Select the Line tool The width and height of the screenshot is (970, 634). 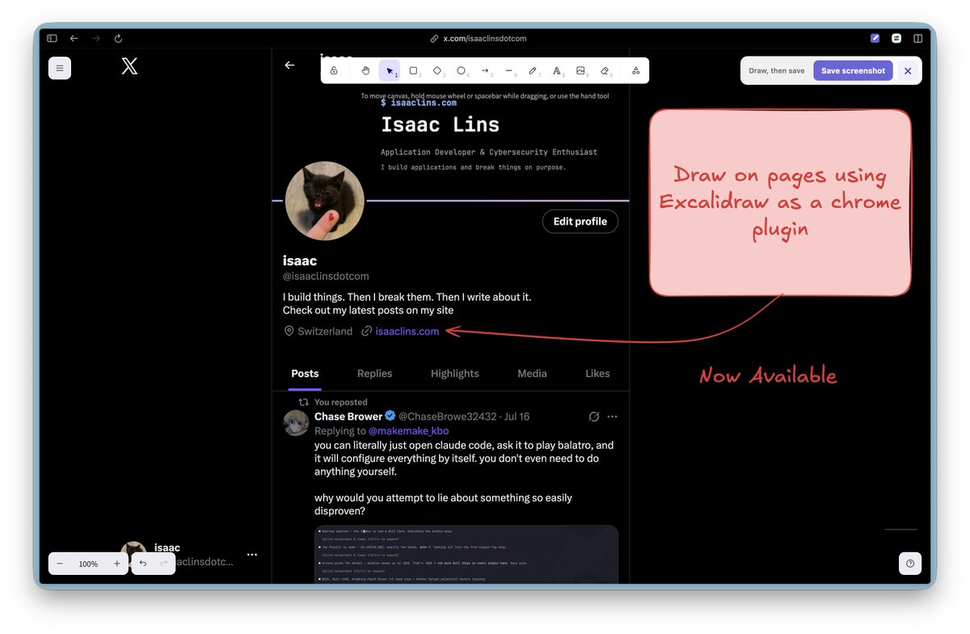[509, 71]
